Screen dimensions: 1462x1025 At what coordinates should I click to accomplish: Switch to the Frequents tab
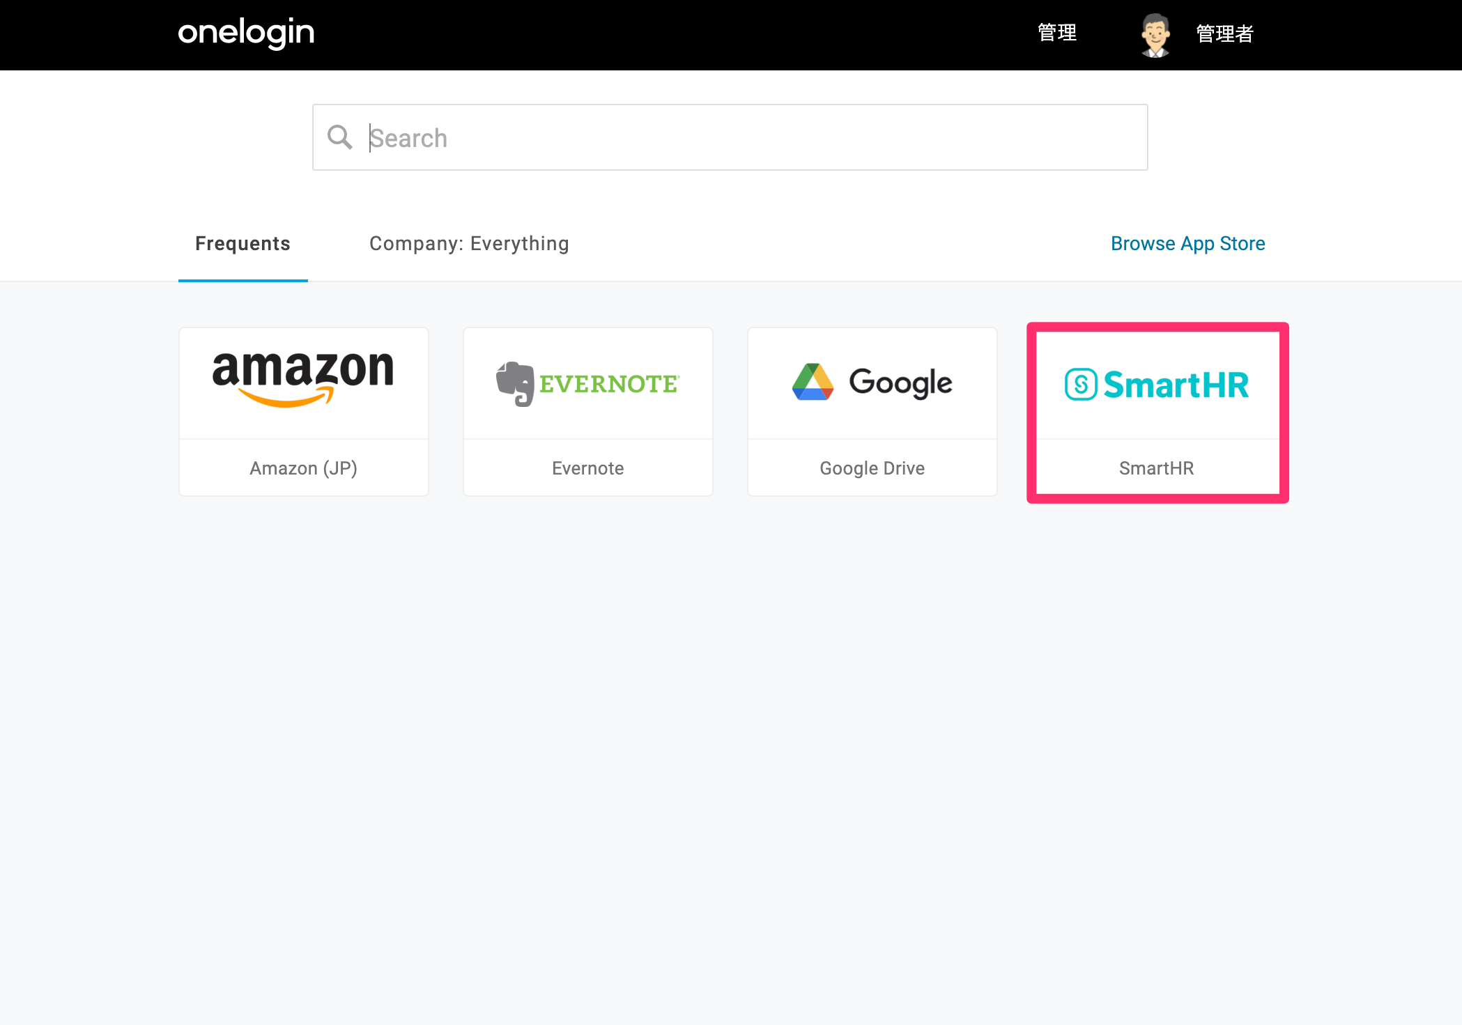coord(243,243)
